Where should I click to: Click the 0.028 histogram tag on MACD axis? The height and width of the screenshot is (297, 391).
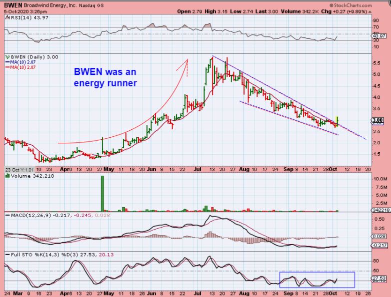[379, 236]
